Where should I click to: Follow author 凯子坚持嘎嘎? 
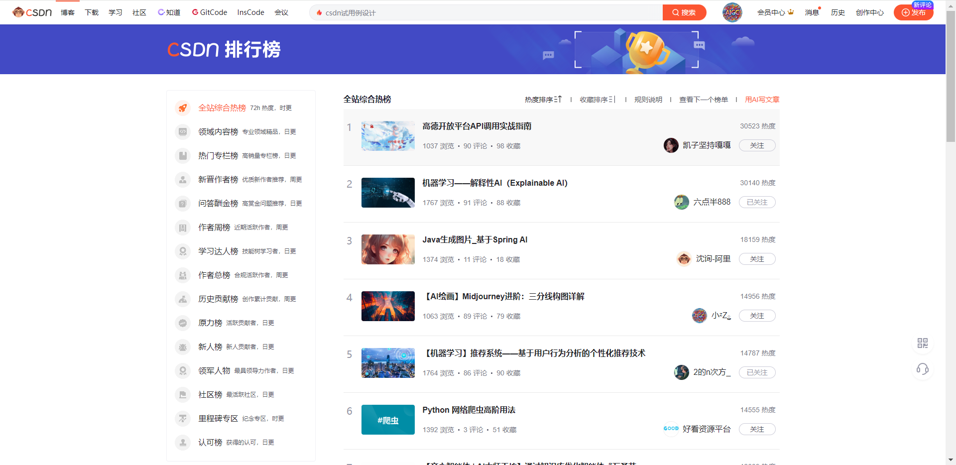[757, 145]
